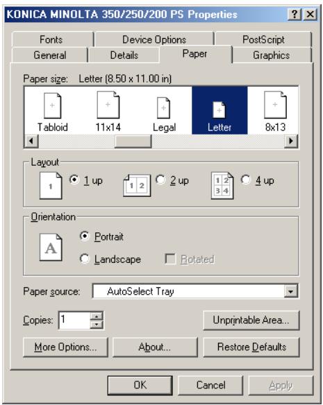The height and width of the screenshot is (405, 323).
Task: Go to the Details tab
Action: tap(124, 55)
